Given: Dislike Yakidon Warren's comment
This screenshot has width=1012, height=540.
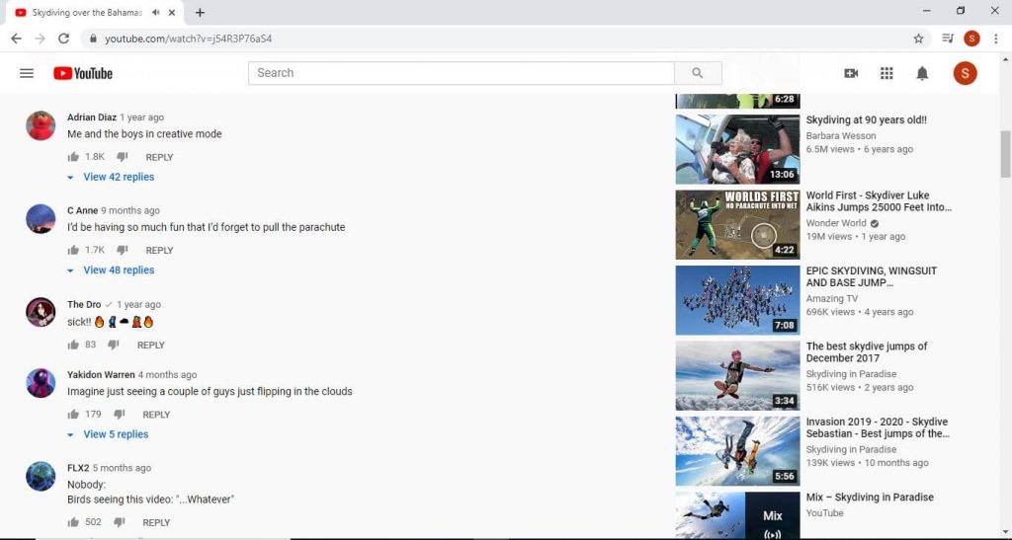Looking at the screenshot, I should (x=119, y=415).
